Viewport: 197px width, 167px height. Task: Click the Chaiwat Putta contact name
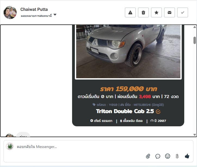pos(34,10)
